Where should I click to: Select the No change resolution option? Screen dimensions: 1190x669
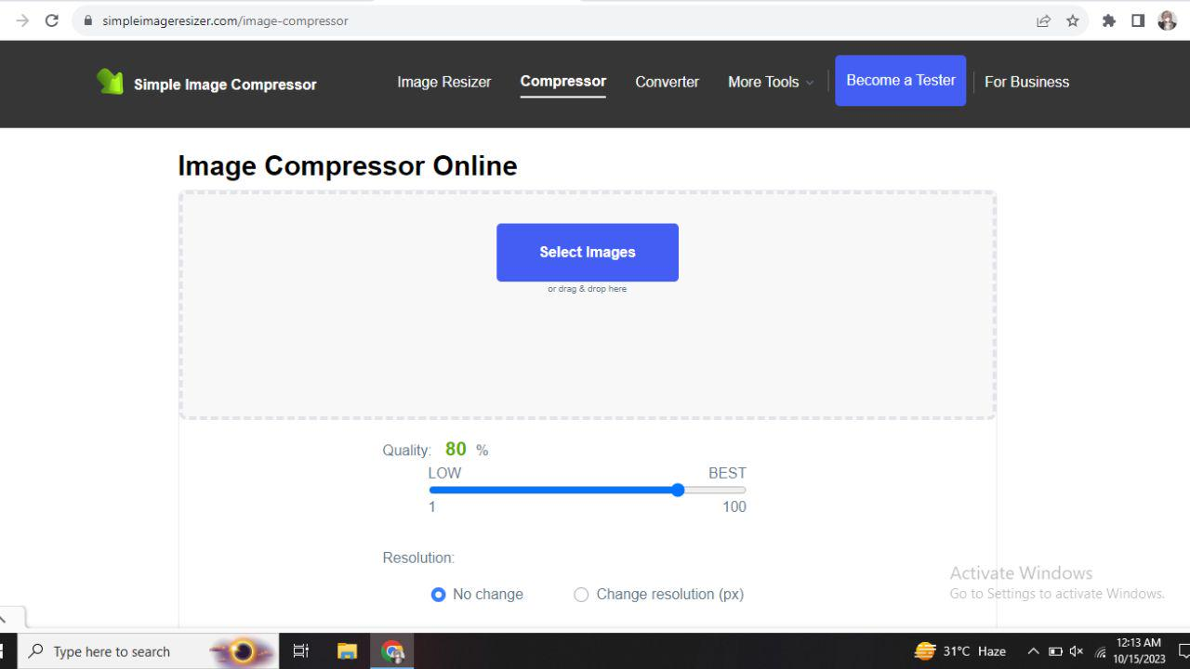pyautogui.click(x=438, y=594)
